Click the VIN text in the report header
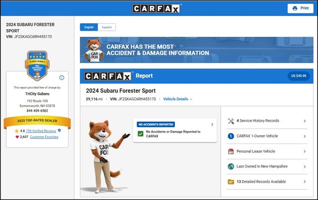The width and height of the screenshot is (318, 200). coord(133,99)
